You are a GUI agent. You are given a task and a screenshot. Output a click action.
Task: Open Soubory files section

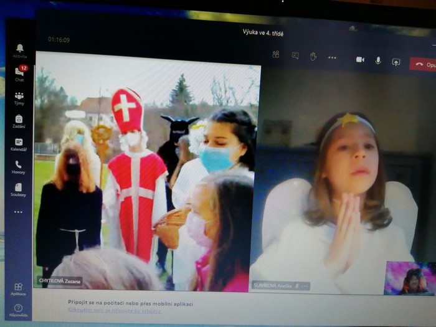[19, 189]
